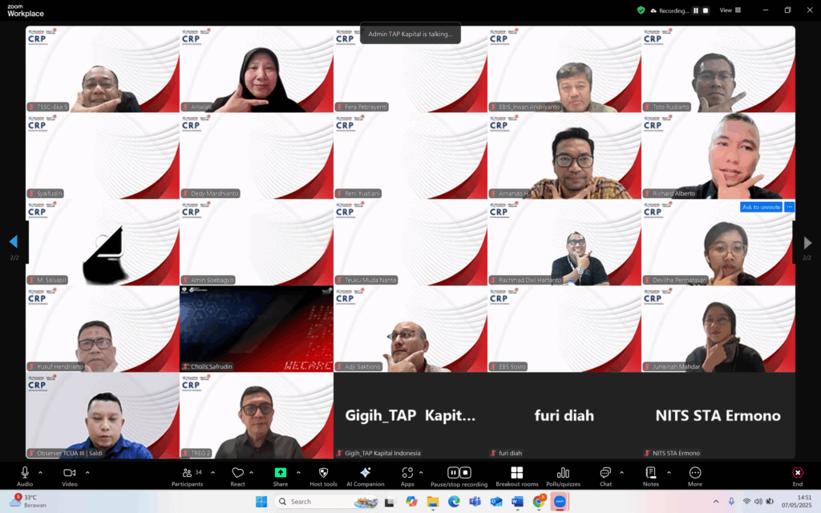Stop recording from the bottom toolbar
The width and height of the screenshot is (821, 513).
coord(465,473)
